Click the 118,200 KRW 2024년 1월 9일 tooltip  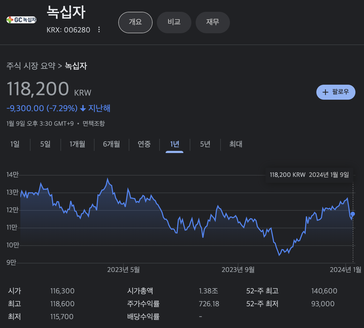pyautogui.click(x=309, y=175)
